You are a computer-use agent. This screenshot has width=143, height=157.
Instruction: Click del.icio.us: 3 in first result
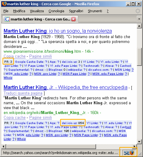(71, 62)
